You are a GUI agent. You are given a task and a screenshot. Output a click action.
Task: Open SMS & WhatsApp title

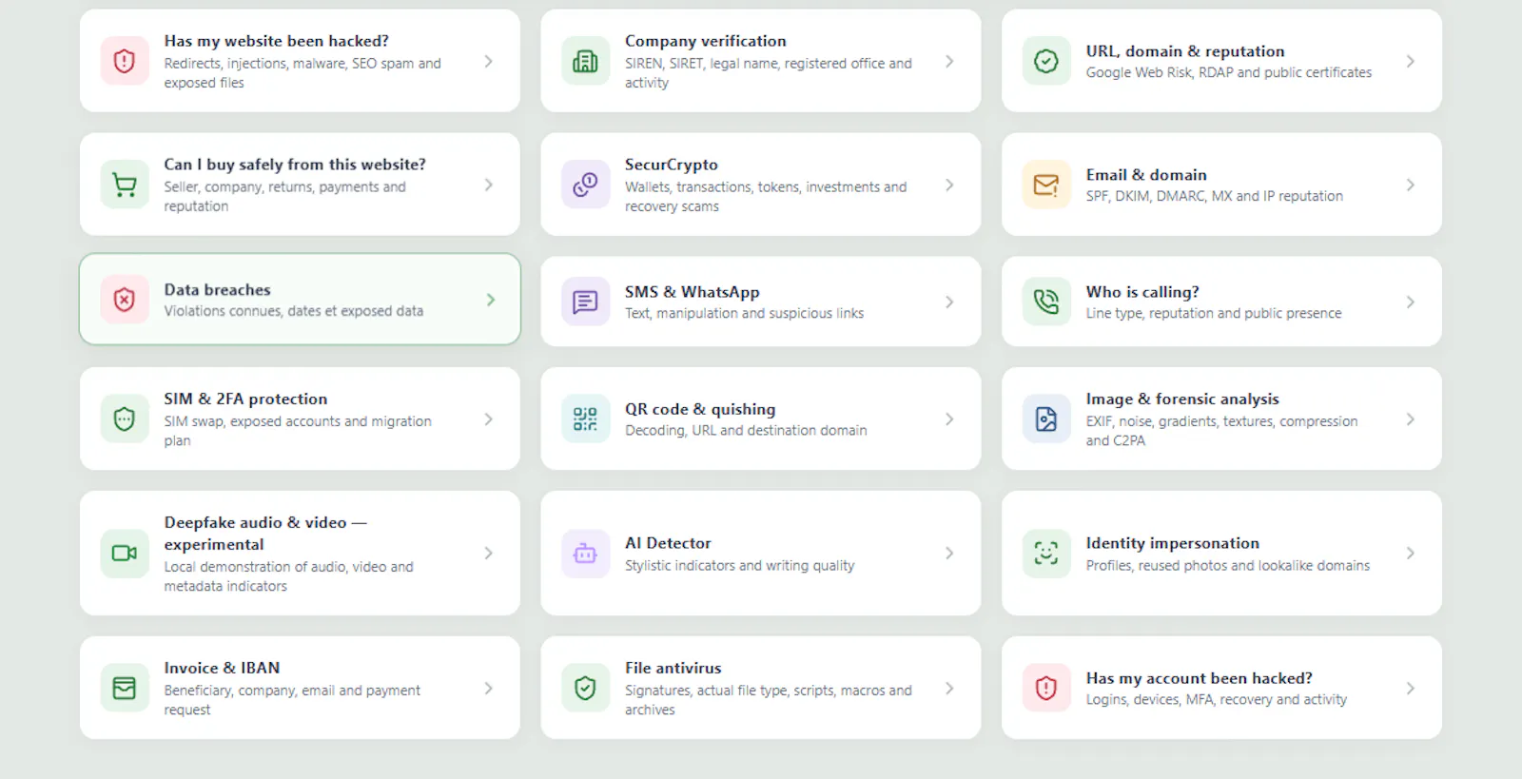coord(693,292)
